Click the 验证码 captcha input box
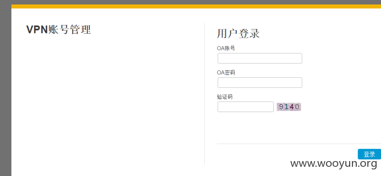381x176 pixels. pyautogui.click(x=246, y=107)
